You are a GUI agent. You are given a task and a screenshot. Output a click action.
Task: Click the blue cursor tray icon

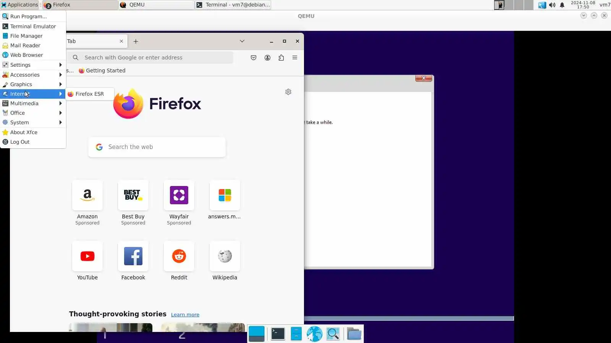point(542,5)
